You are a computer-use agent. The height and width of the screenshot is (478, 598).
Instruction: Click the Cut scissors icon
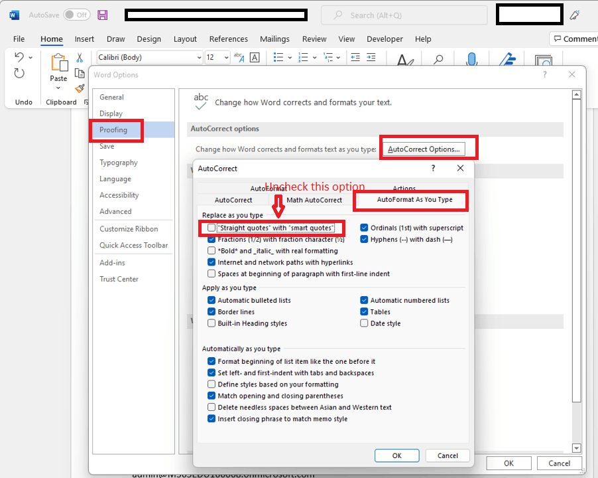[x=80, y=58]
